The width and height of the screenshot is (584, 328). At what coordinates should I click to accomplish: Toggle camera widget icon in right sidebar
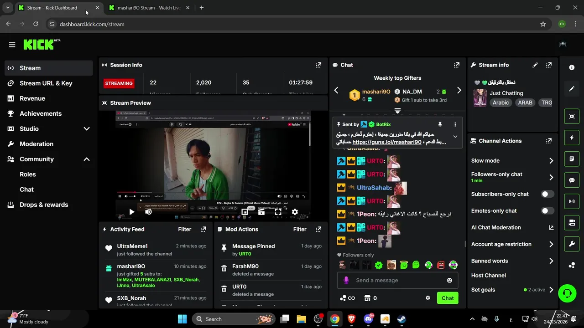pos(572,223)
